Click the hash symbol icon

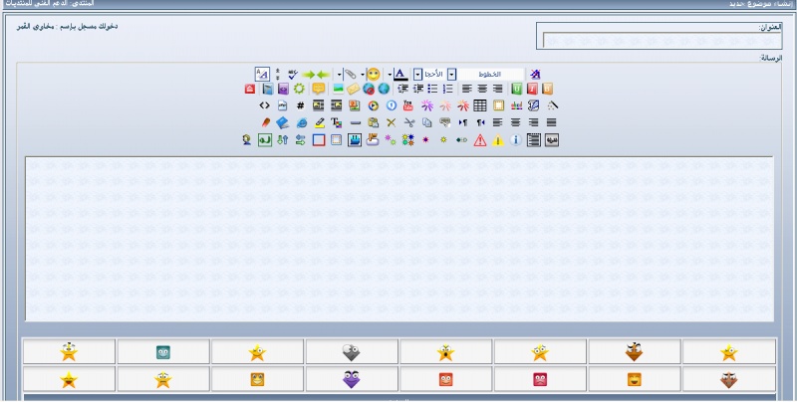coord(300,105)
